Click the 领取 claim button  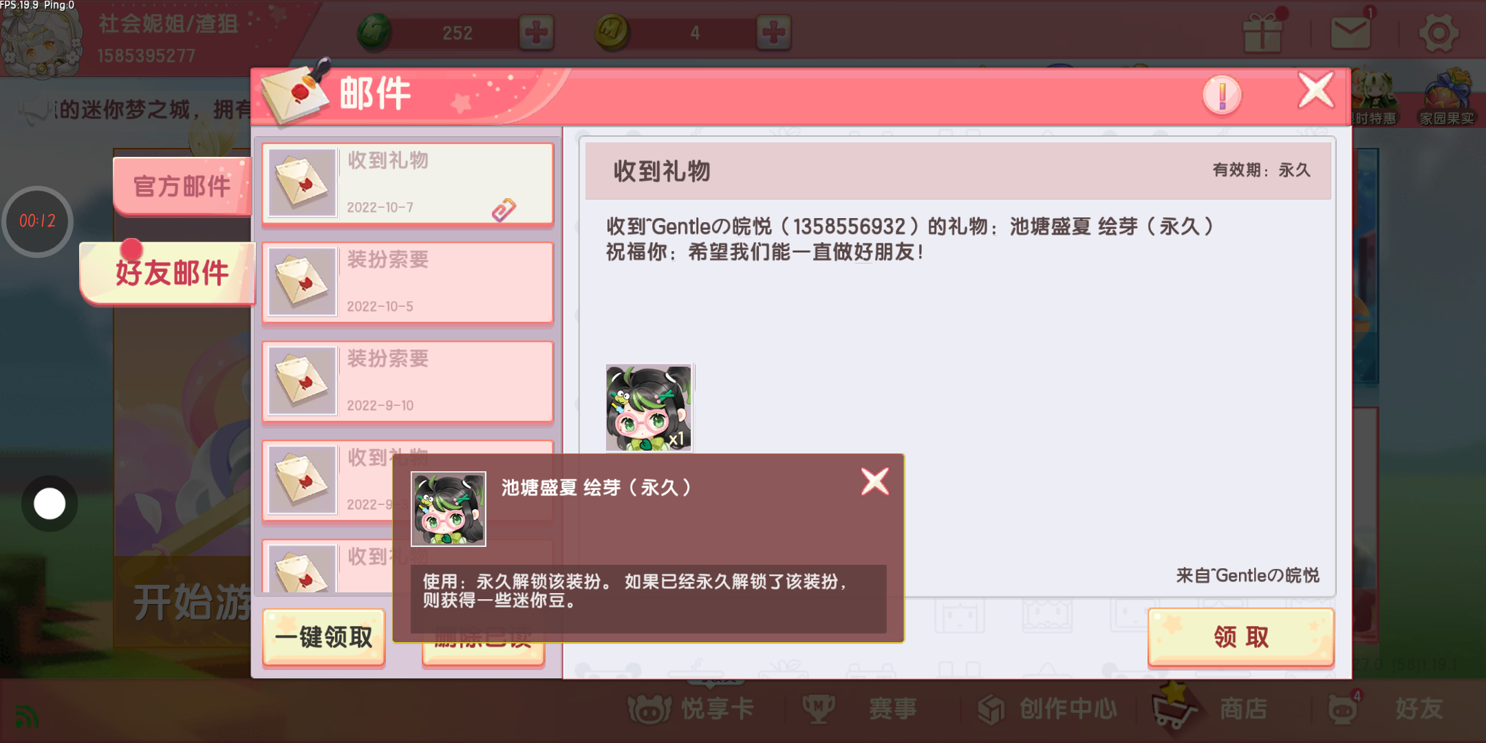(x=1241, y=637)
